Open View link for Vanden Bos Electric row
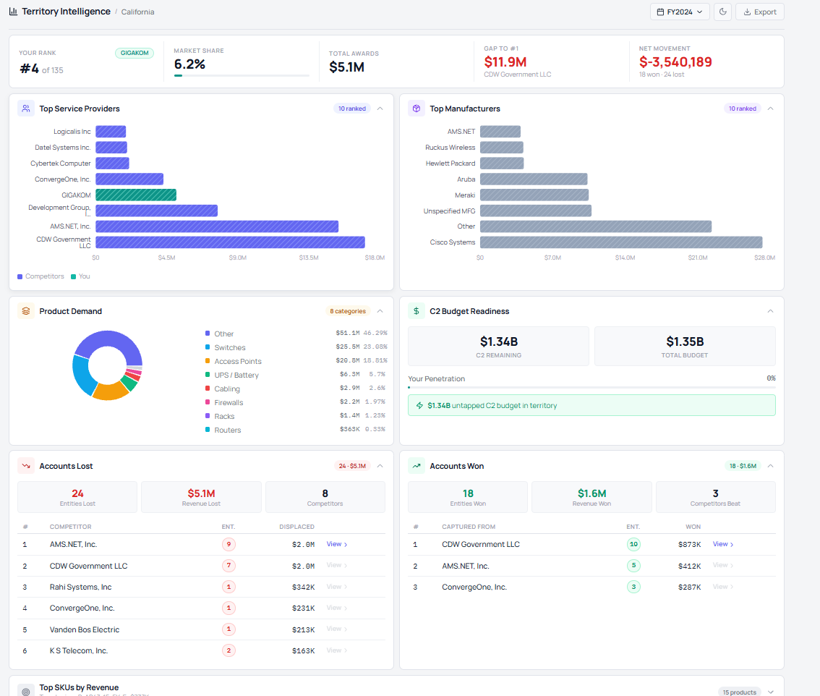 (337, 629)
